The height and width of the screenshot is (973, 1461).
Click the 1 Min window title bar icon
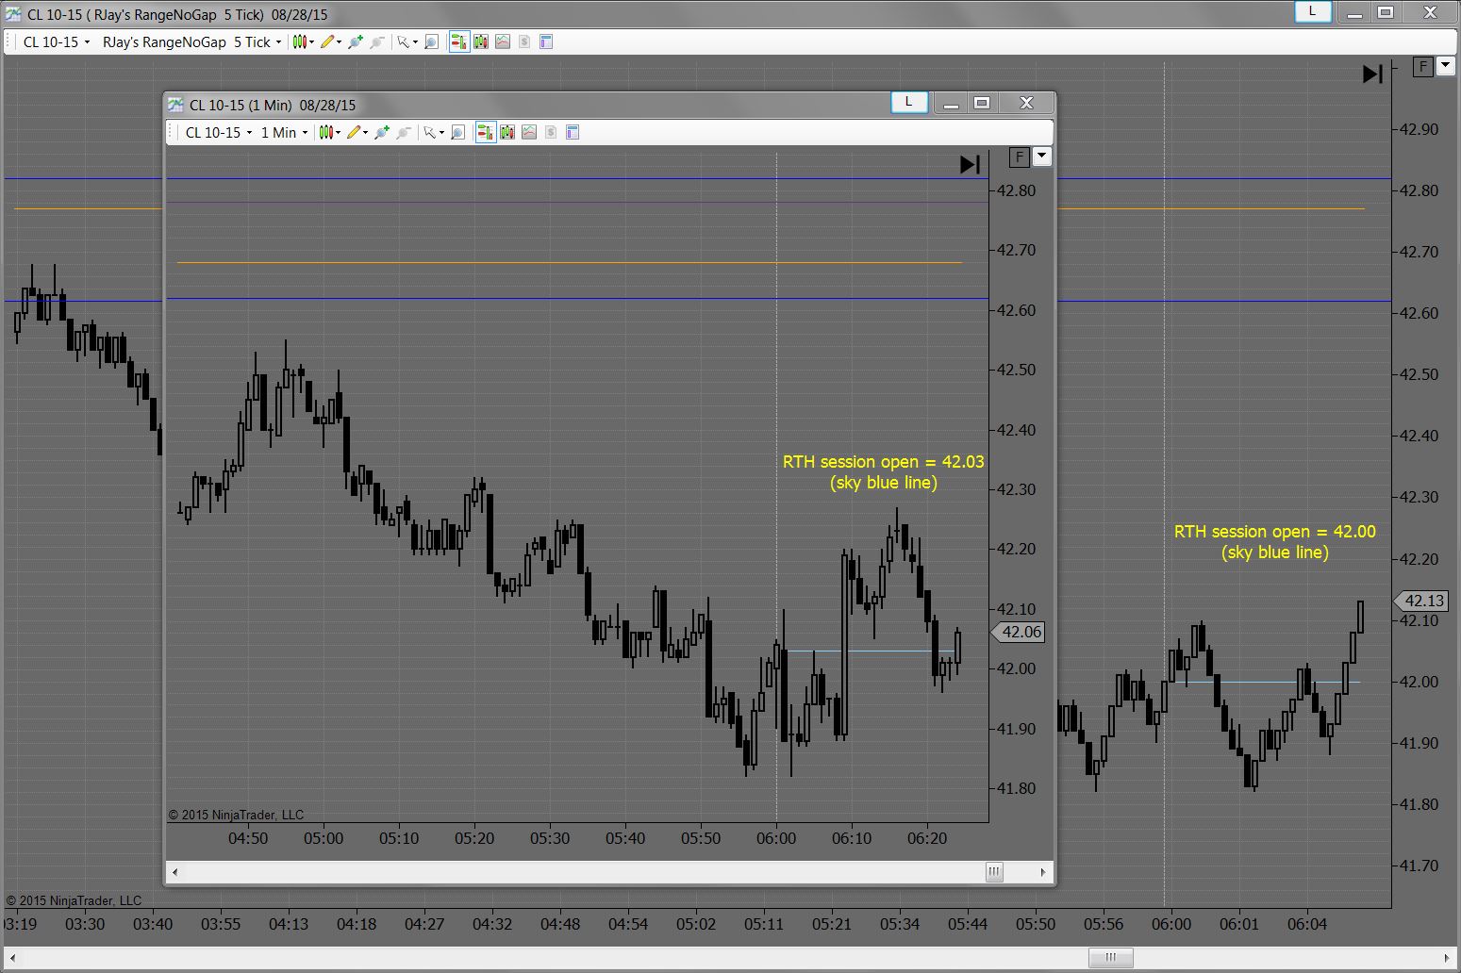pyautogui.click(x=176, y=105)
